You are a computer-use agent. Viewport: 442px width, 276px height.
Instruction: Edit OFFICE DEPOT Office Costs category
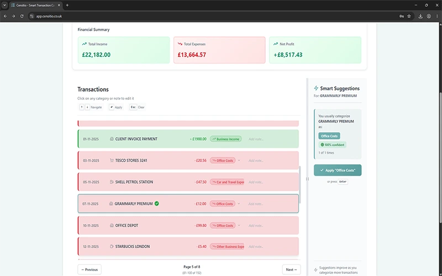click(x=223, y=225)
